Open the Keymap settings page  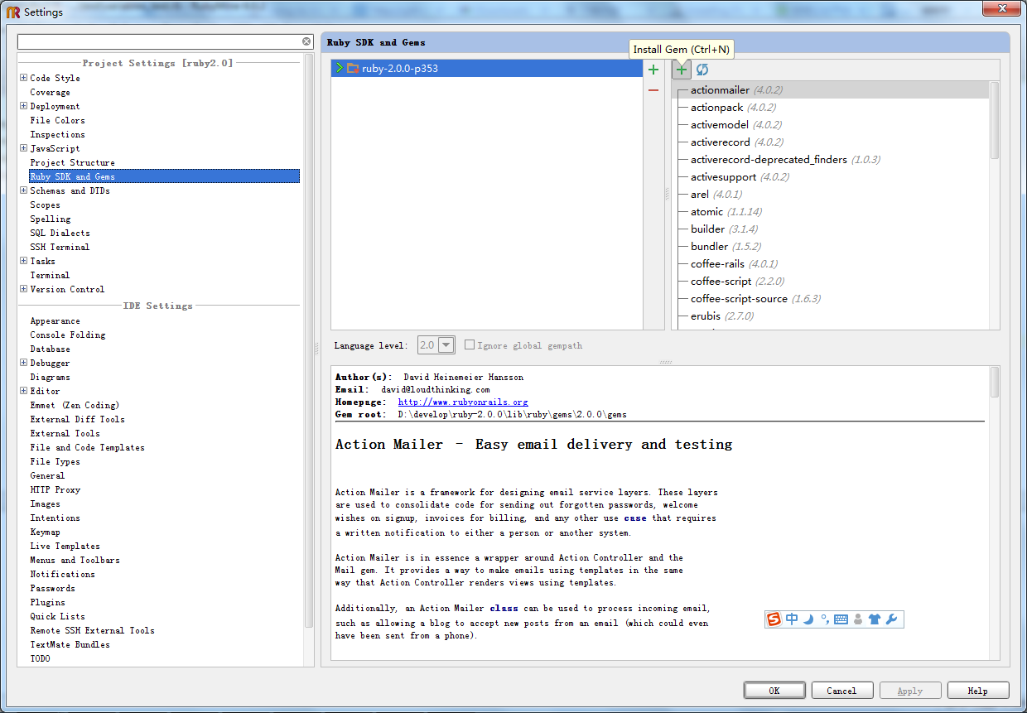pyautogui.click(x=46, y=532)
